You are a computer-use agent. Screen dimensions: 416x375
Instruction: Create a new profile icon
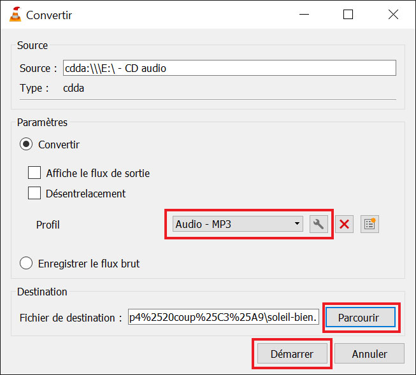[x=369, y=224]
